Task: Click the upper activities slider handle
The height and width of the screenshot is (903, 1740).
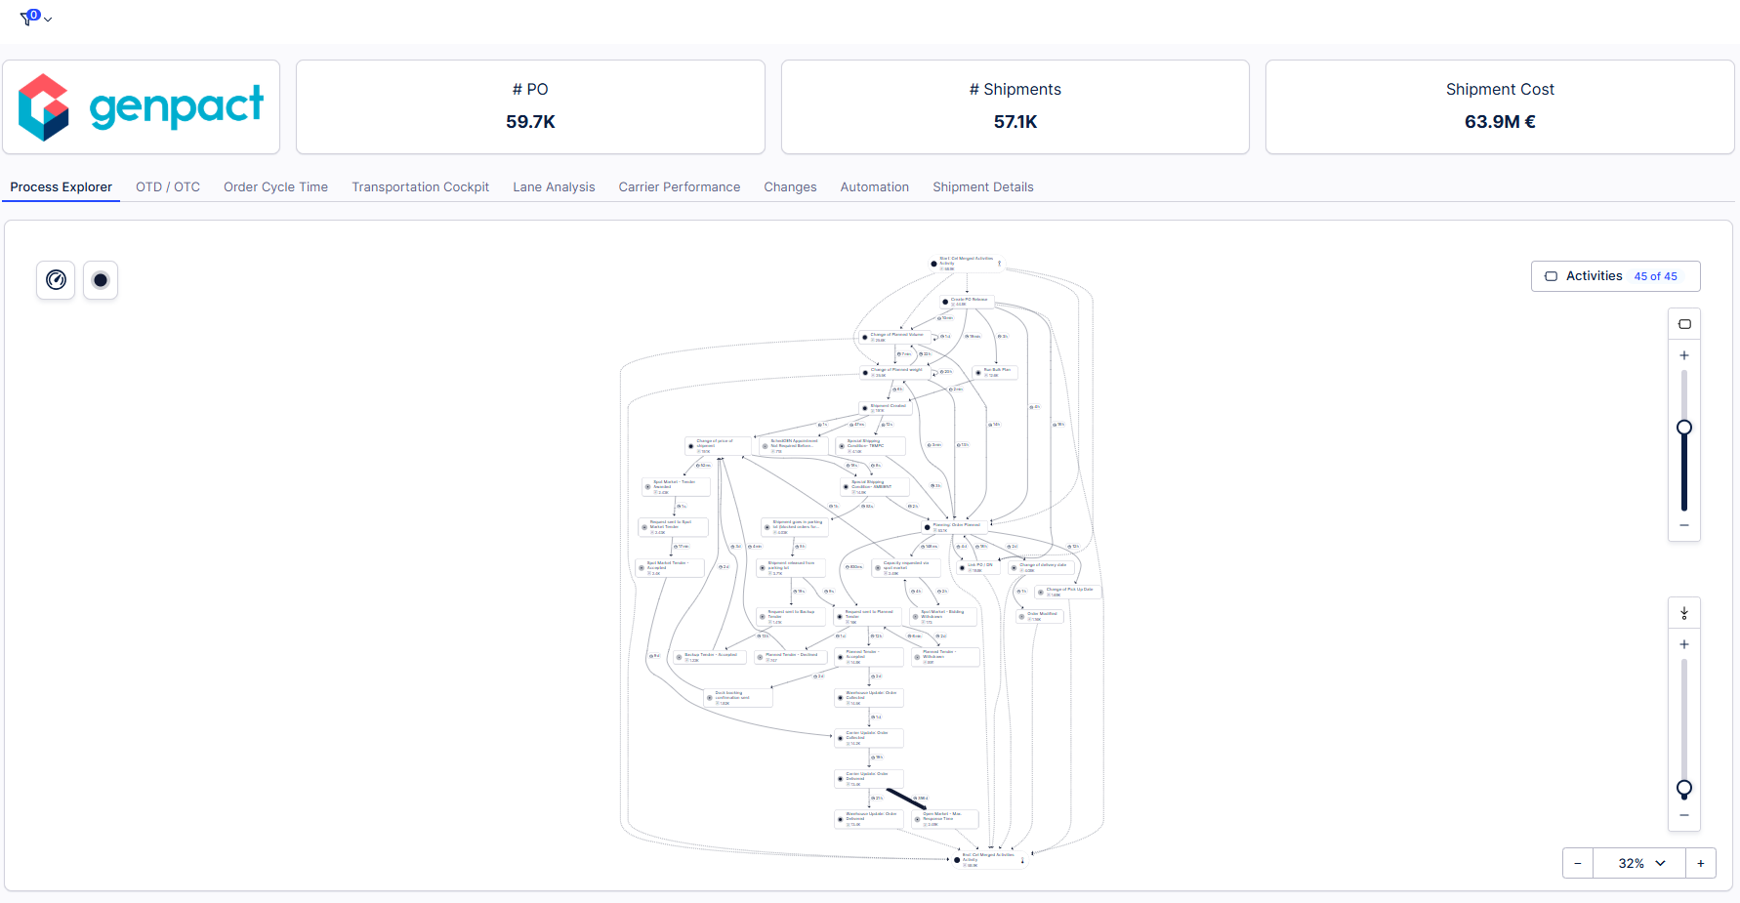Action: point(1684,428)
